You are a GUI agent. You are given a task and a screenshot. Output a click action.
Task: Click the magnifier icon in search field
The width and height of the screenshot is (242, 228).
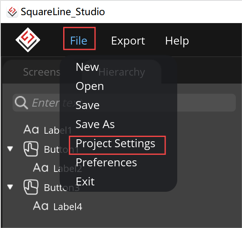click(x=21, y=103)
